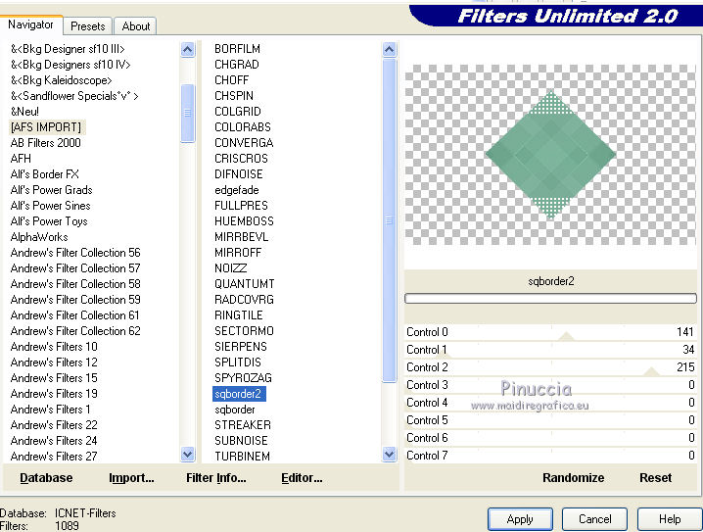Click the Control 6 slider row

[550, 438]
